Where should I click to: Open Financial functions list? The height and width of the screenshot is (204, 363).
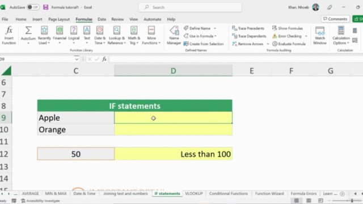click(60, 35)
